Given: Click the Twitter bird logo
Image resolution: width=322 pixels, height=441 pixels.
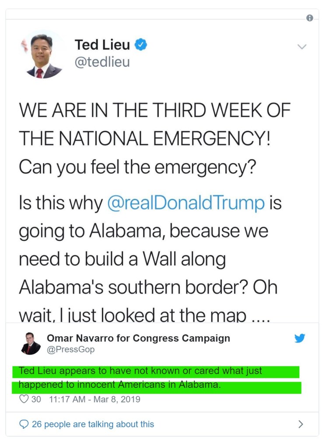Looking at the screenshot, I should [300, 338].
